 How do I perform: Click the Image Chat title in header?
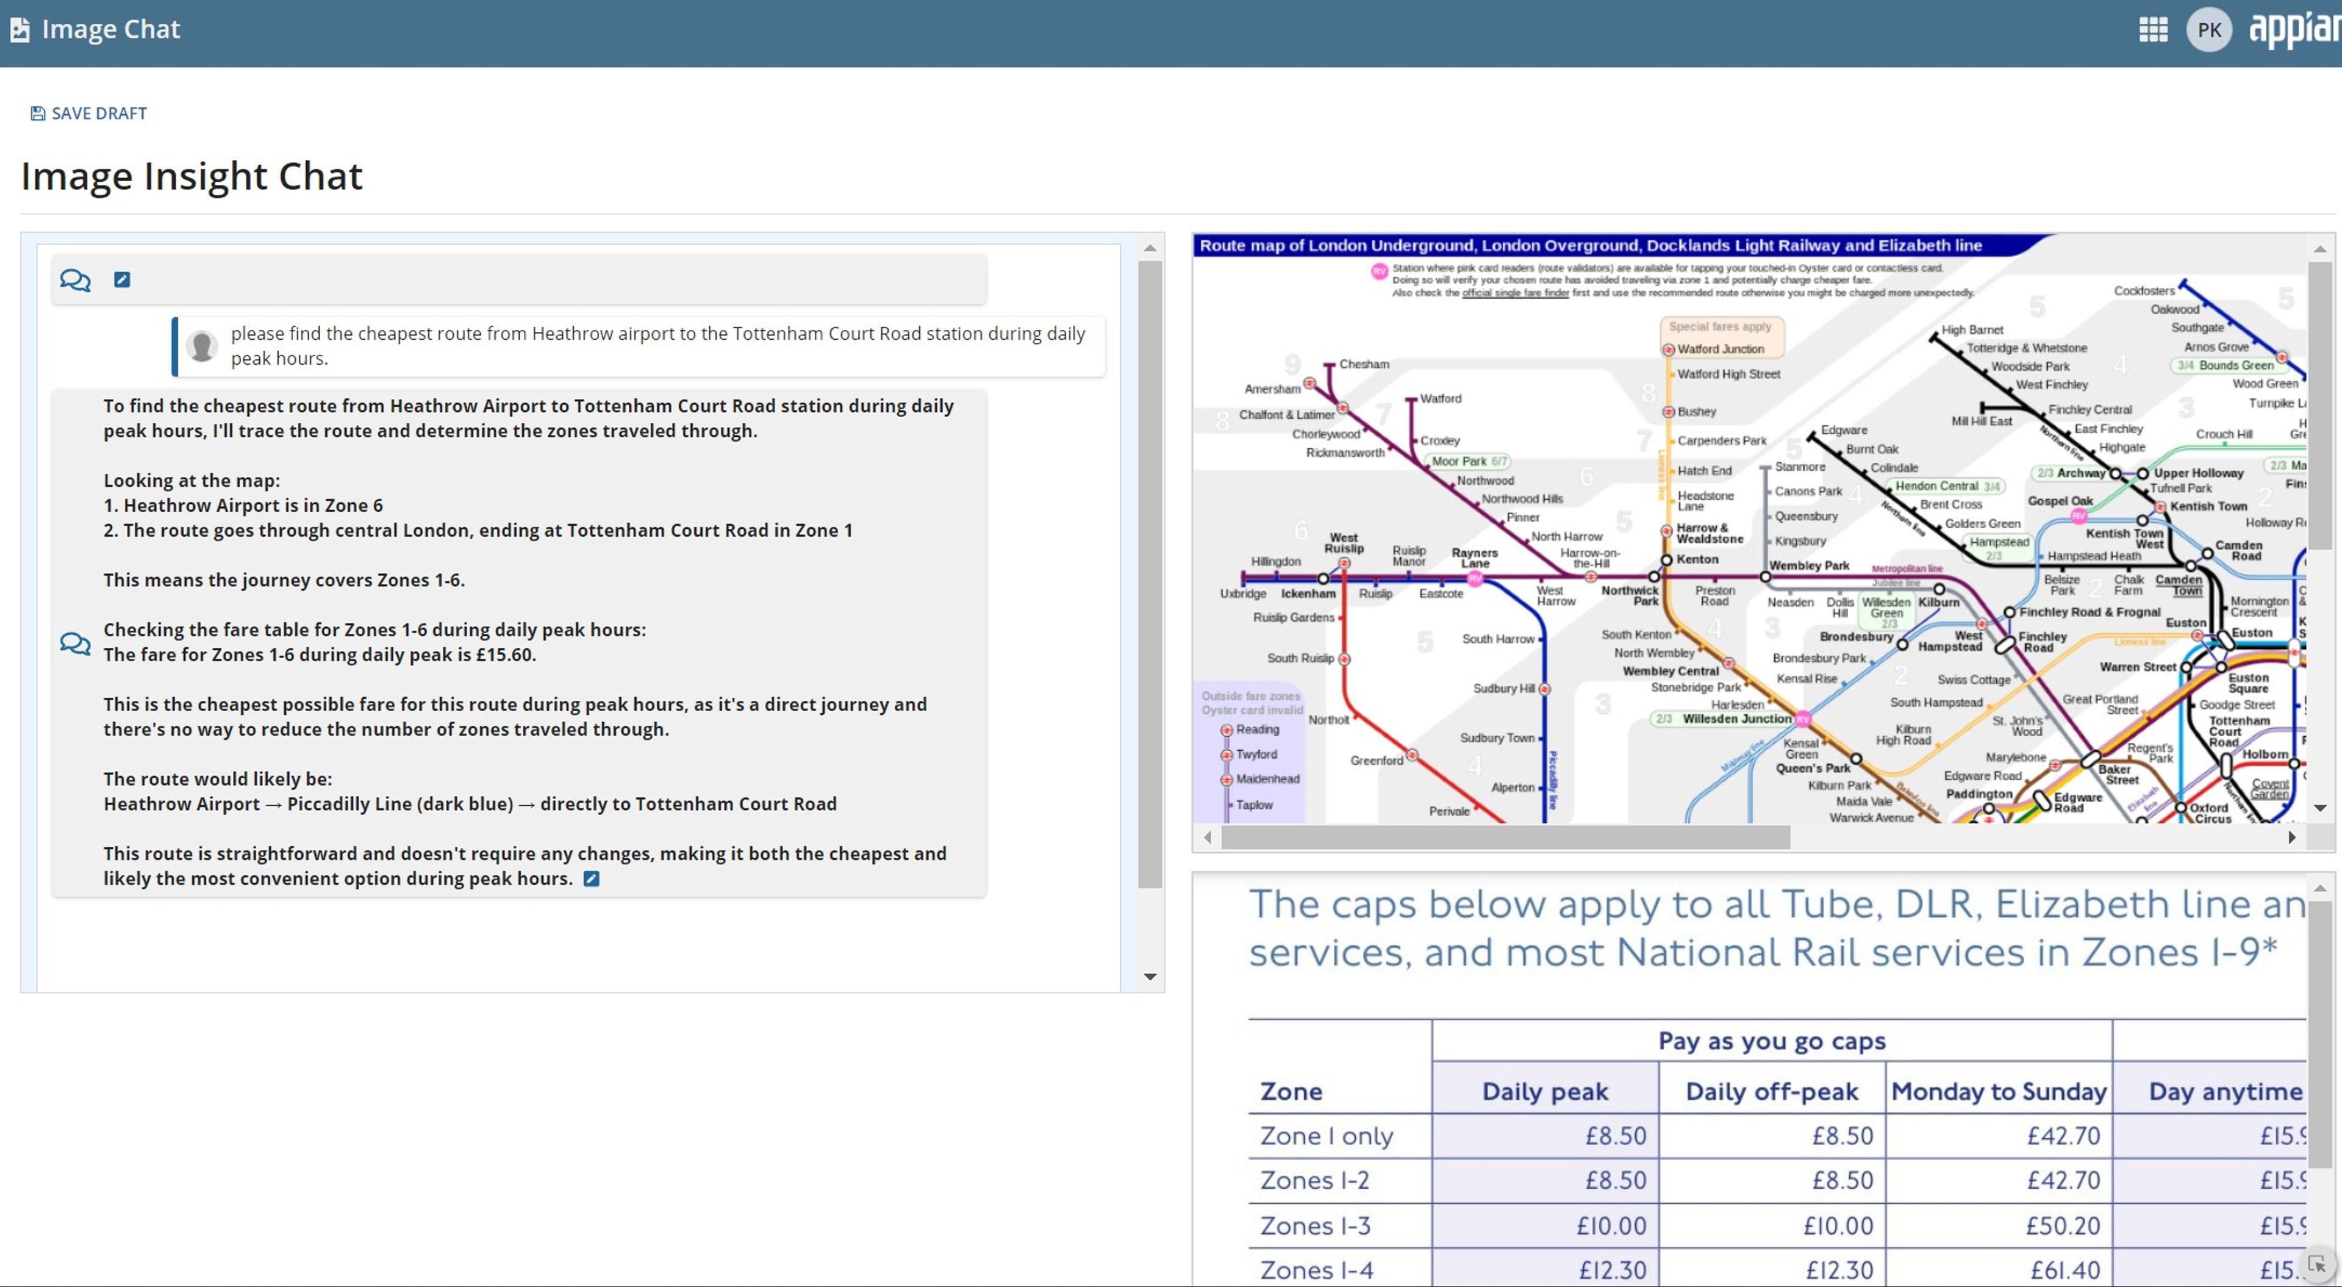coord(111,30)
